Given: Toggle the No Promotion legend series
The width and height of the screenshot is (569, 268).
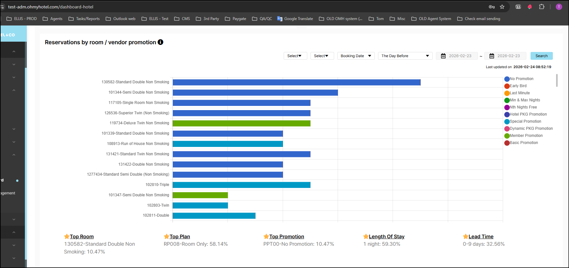Looking at the screenshot, I should [x=521, y=79].
